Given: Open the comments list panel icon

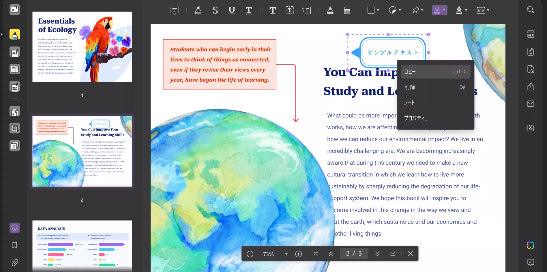Looking at the screenshot, I should coord(531,262).
